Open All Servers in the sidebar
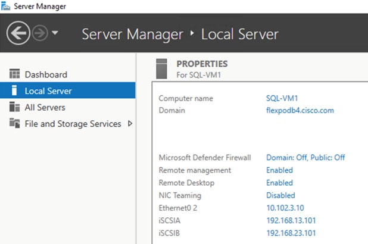Image resolution: width=368 pixels, height=244 pixels. tap(68, 107)
